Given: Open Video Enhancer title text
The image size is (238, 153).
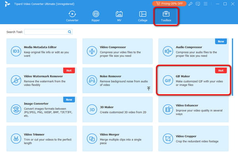Looking at the screenshot, I should click(x=187, y=105).
